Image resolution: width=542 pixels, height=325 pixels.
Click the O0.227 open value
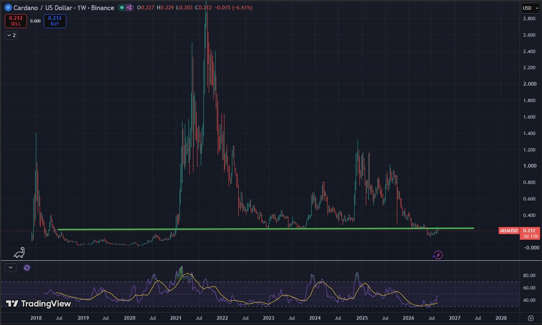[x=146, y=7]
